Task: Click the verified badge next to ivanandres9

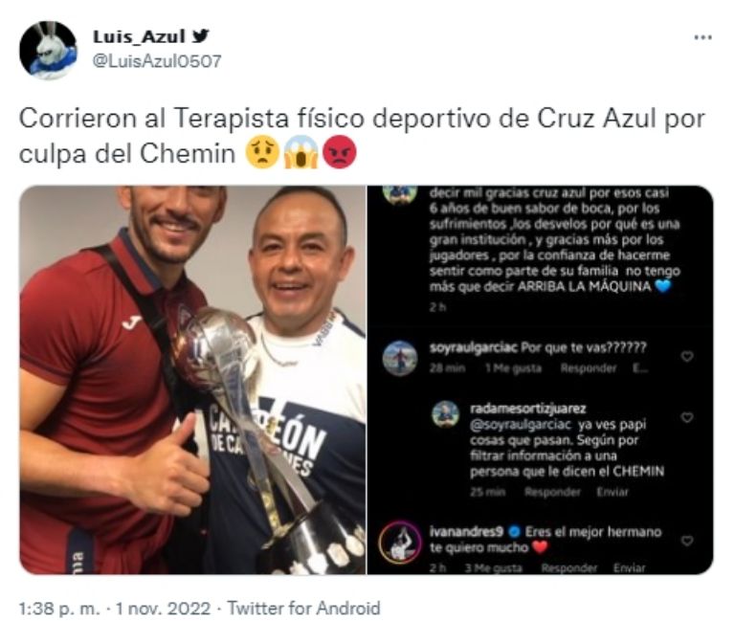Action: 514,532
